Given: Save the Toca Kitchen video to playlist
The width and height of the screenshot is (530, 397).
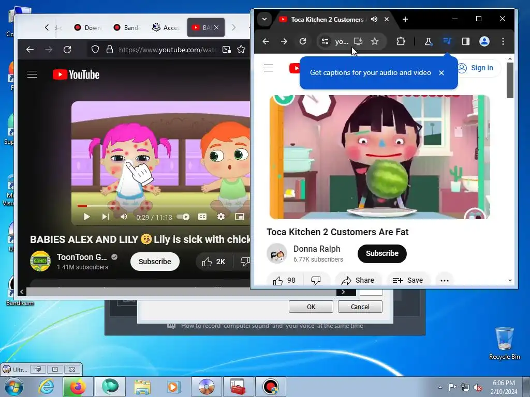Looking at the screenshot, I should click(408, 280).
